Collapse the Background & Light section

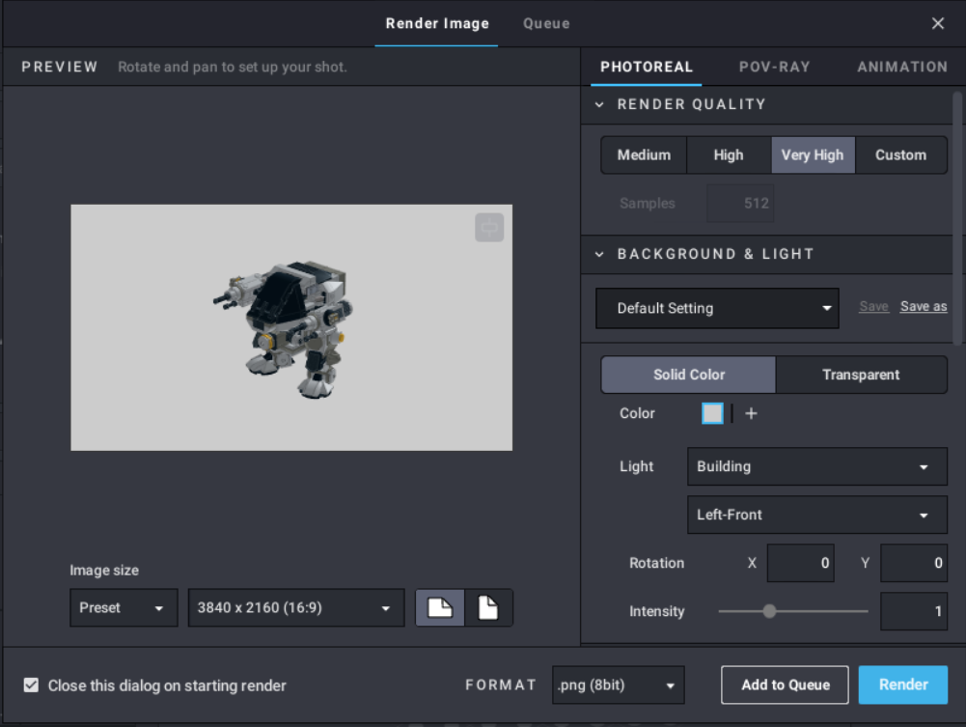[x=599, y=254]
